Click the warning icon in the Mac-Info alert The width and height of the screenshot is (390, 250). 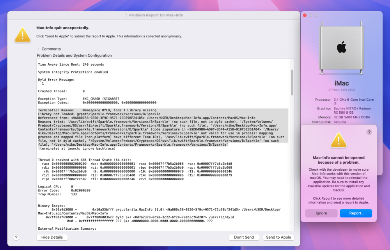click(339, 140)
